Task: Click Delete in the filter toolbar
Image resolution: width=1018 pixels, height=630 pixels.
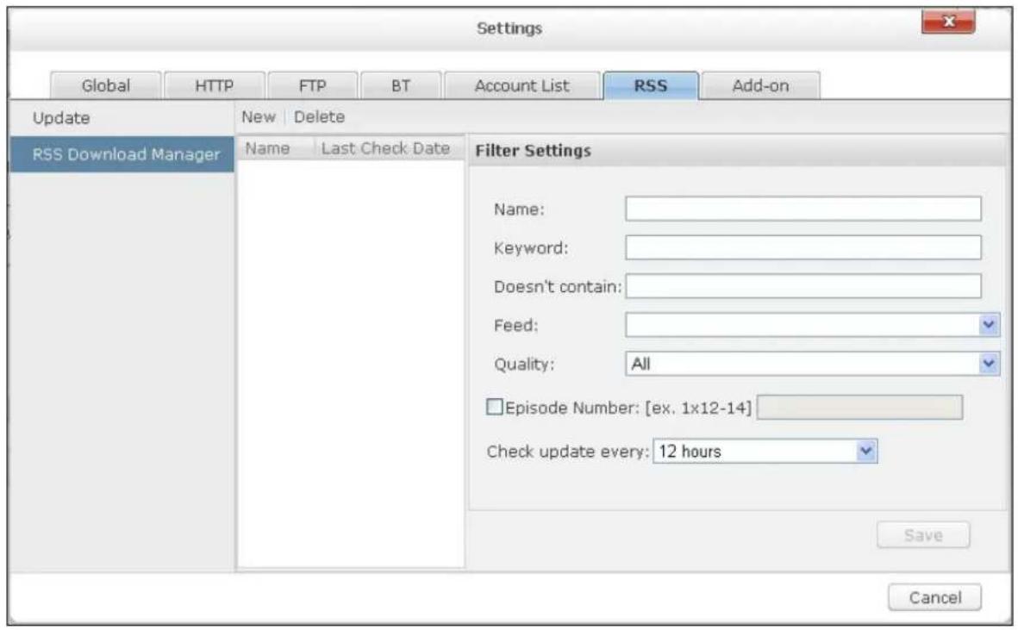Action: [319, 117]
